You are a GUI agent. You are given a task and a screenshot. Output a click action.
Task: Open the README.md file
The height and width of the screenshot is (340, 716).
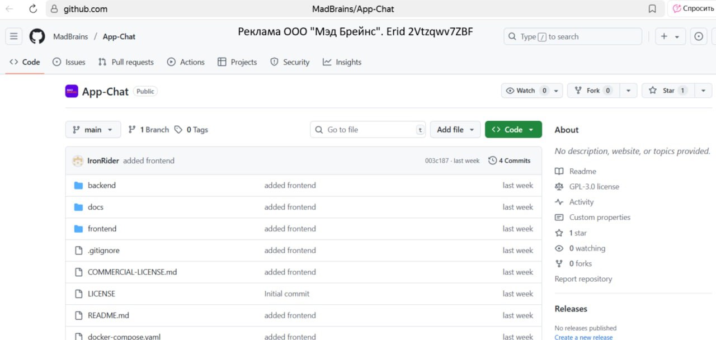pyautogui.click(x=109, y=315)
